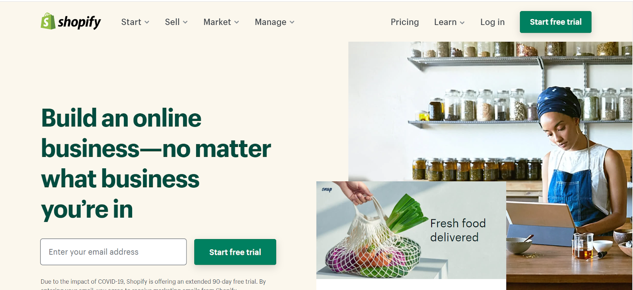Focus the Enter your email address field
Viewport: 633px width, 290px height.
[x=114, y=252]
